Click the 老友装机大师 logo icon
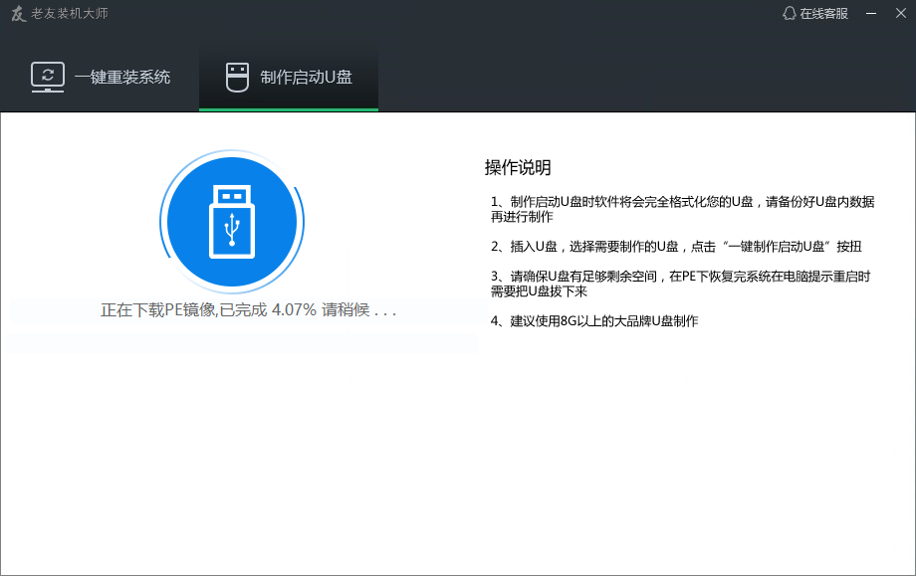 [18, 14]
